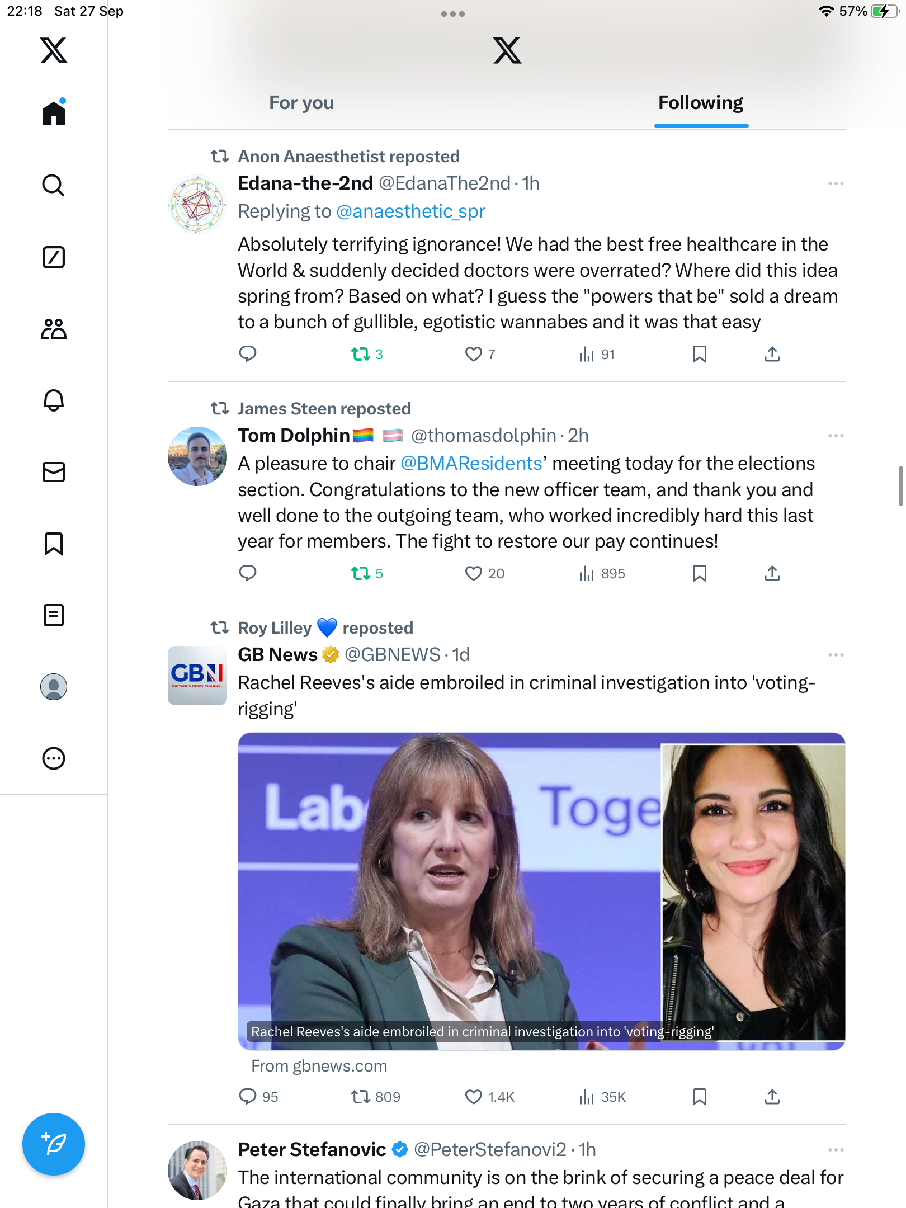Open the @anaesthetic_spr mention link
Screen dimensions: 906x1208
[x=410, y=211]
